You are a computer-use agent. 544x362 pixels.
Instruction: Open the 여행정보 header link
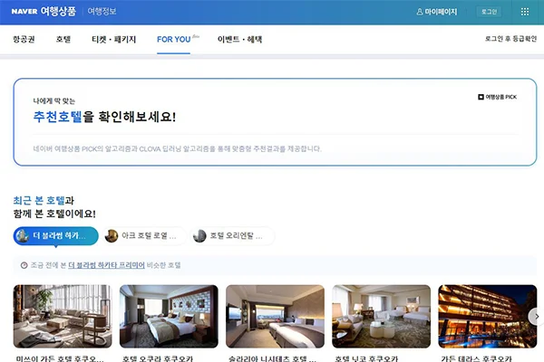[102, 12]
